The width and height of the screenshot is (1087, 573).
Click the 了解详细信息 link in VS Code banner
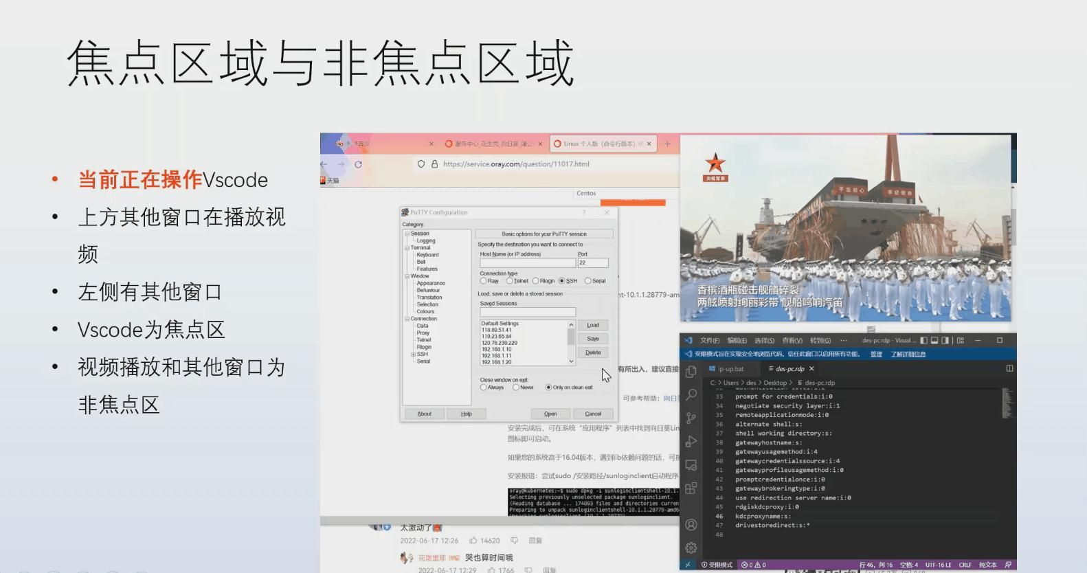click(x=908, y=354)
